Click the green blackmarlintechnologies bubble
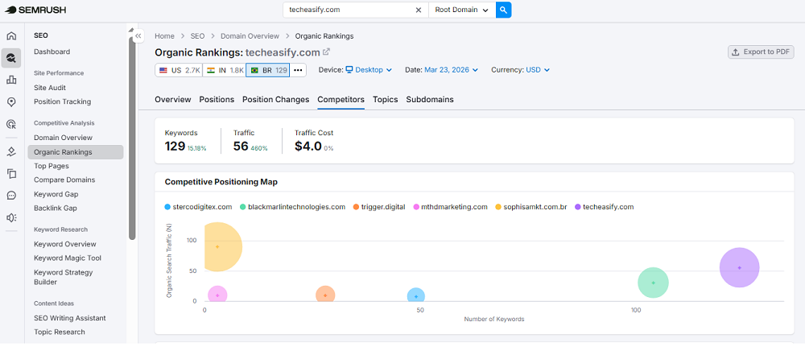 653,283
